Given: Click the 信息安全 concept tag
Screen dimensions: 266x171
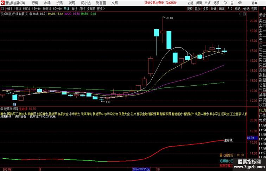Looking at the screenshot, I should [124, 114].
